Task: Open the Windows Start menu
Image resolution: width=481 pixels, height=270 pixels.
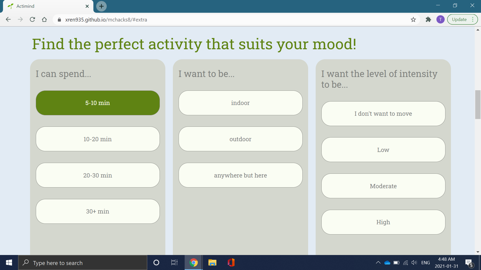Action: click(9, 262)
